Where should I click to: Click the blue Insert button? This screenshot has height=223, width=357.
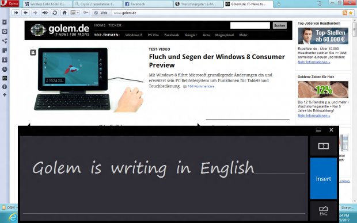(323, 178)
